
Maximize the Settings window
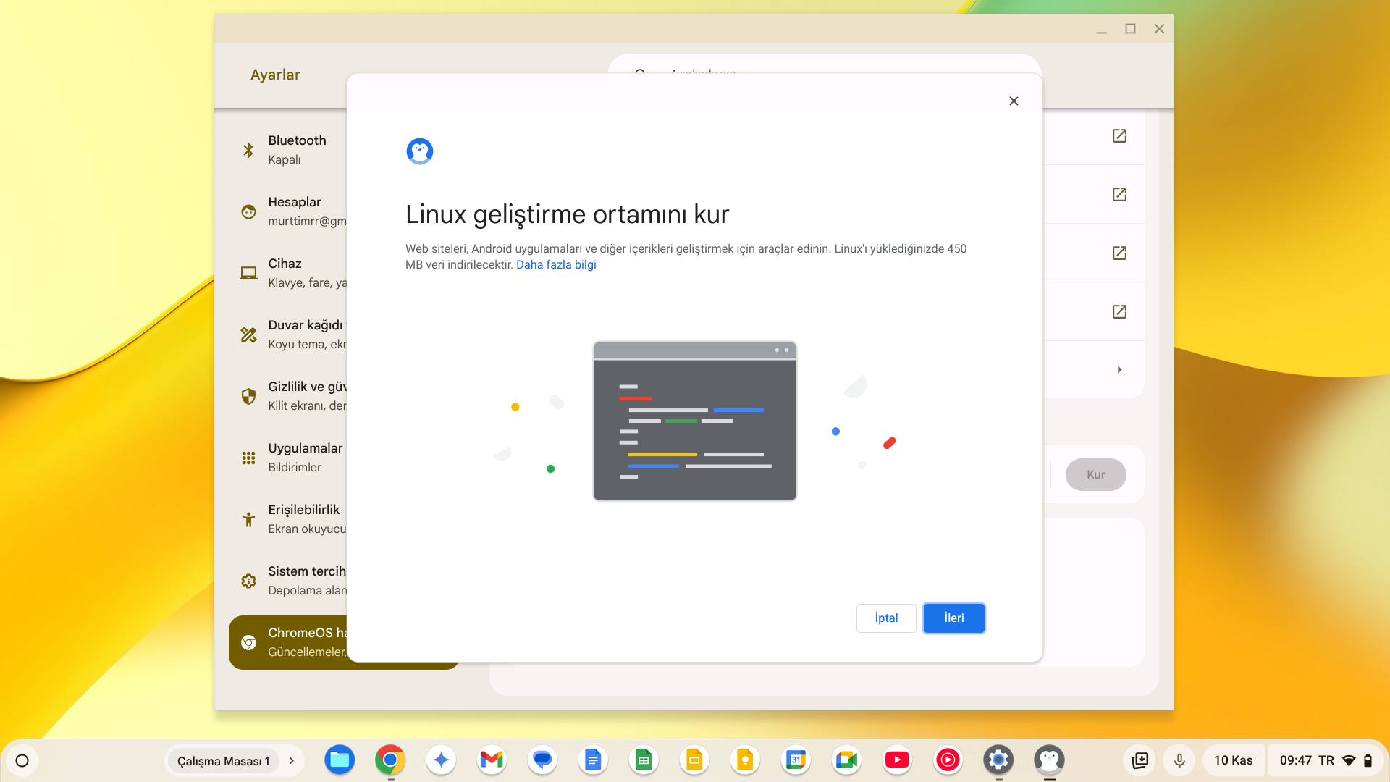pyautogui.click(x=1130, y=29)
